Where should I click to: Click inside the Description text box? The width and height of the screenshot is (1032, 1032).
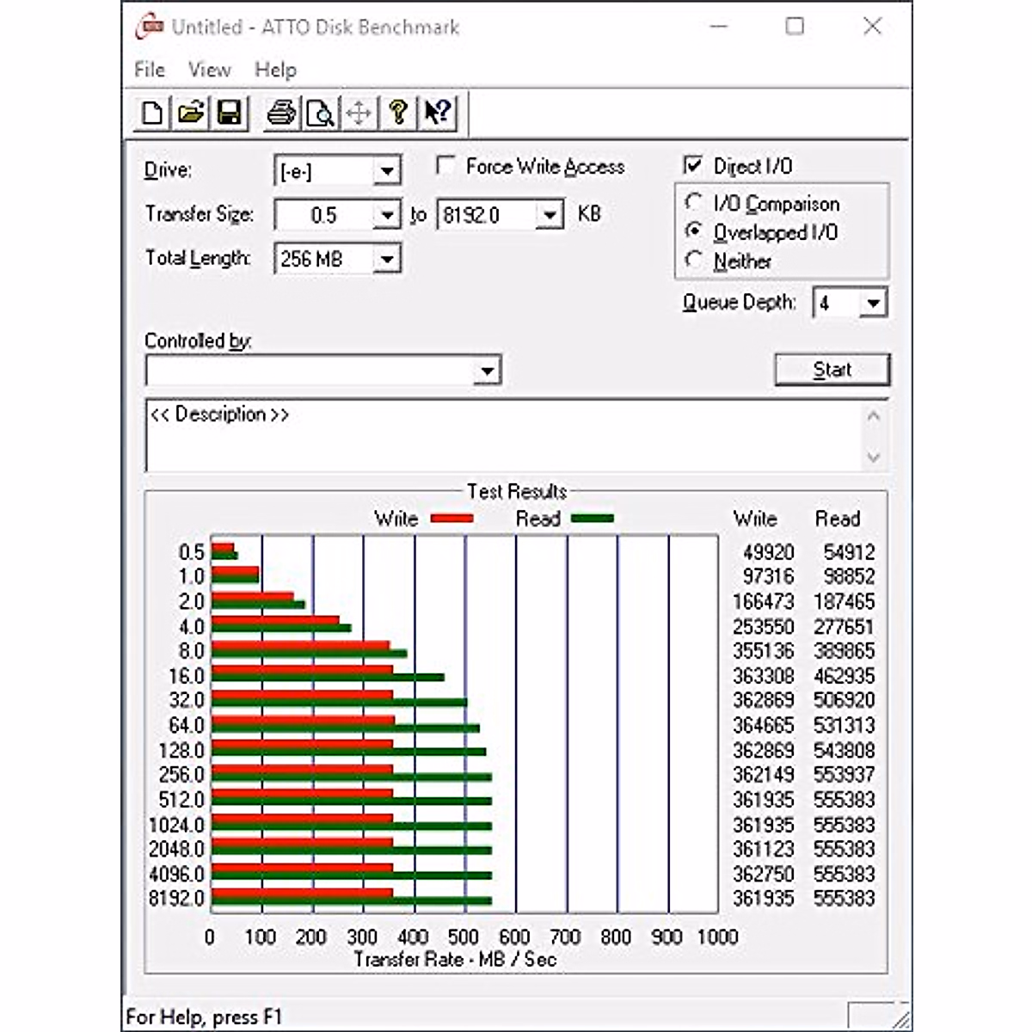(x=503, y=437)
